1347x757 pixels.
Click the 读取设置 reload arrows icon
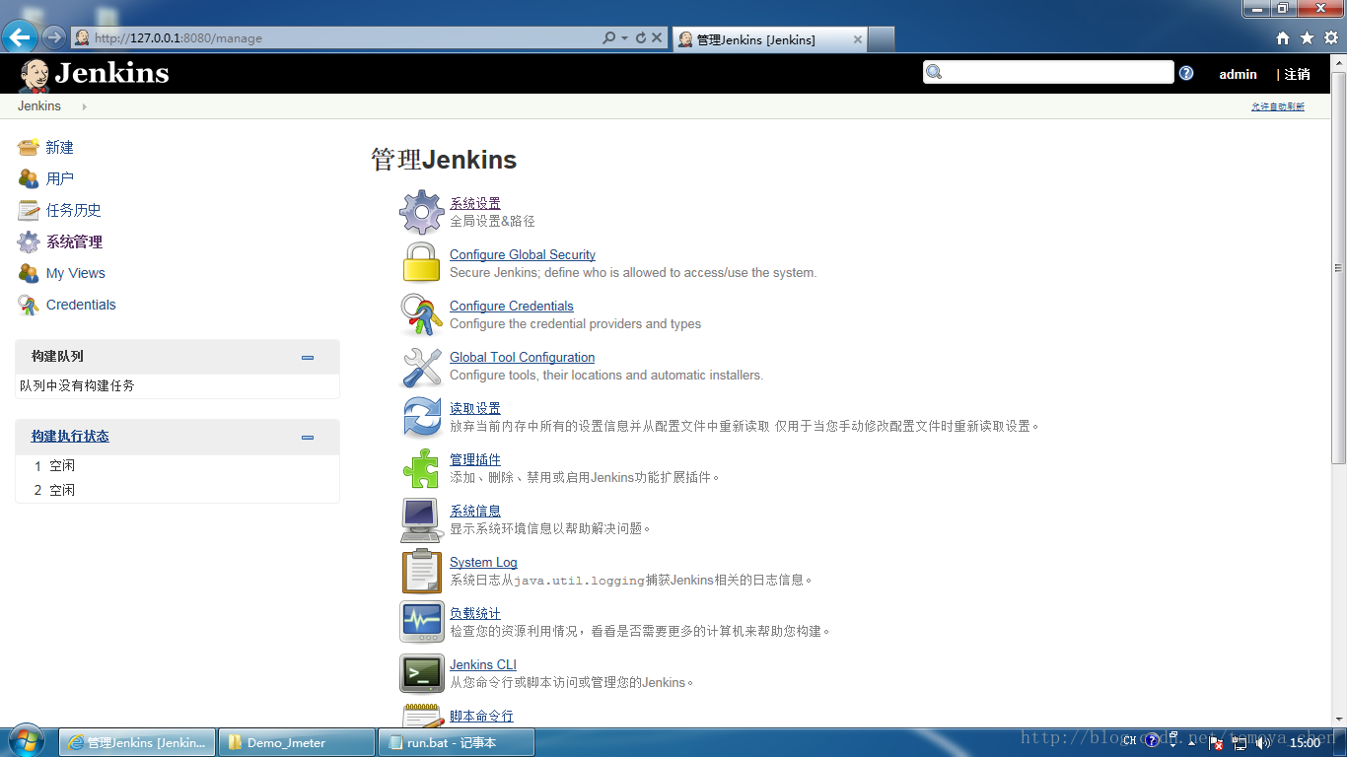point(422,417)
